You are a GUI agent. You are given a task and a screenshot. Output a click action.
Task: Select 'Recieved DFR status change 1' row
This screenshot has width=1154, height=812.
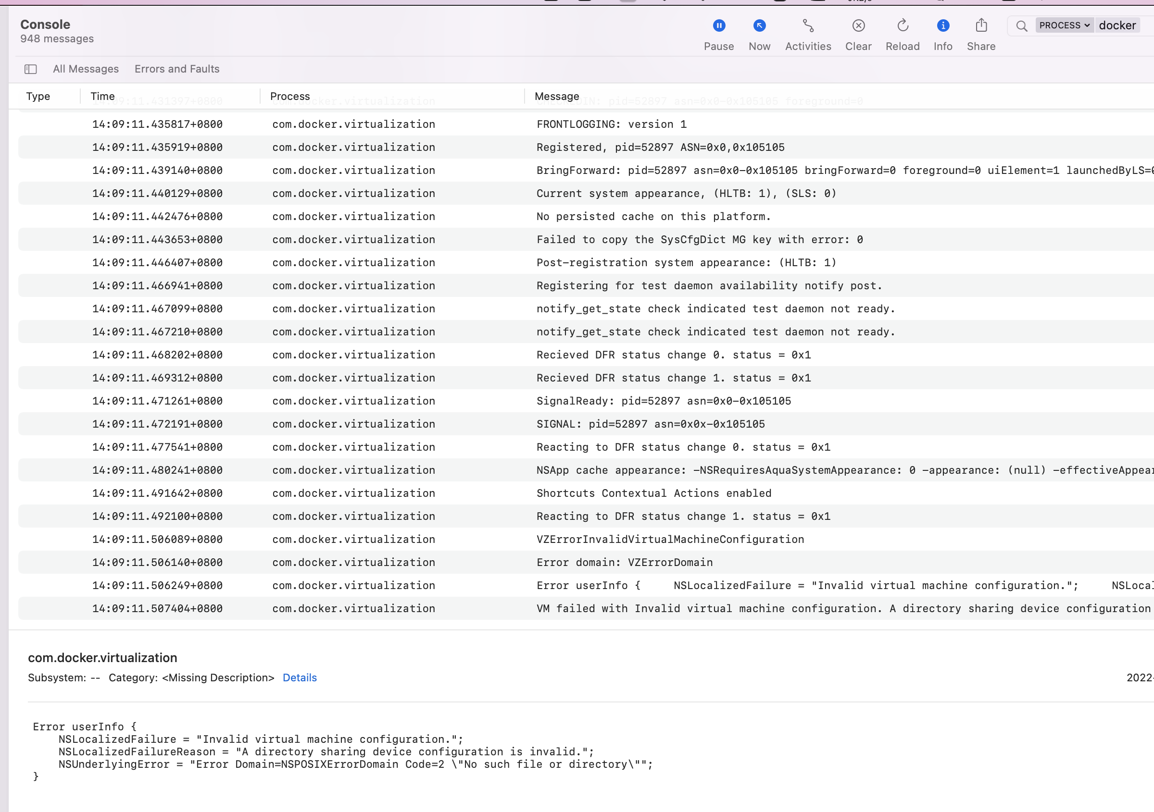(x=586, y=378)
